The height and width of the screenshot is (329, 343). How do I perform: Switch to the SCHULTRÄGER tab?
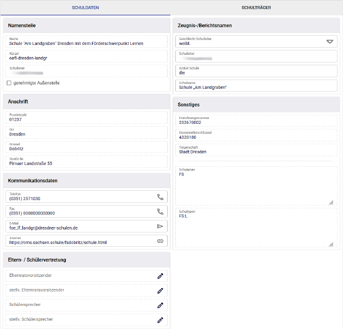point(256,8)
